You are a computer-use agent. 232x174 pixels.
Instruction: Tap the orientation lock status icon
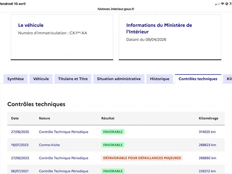point(227,4)
